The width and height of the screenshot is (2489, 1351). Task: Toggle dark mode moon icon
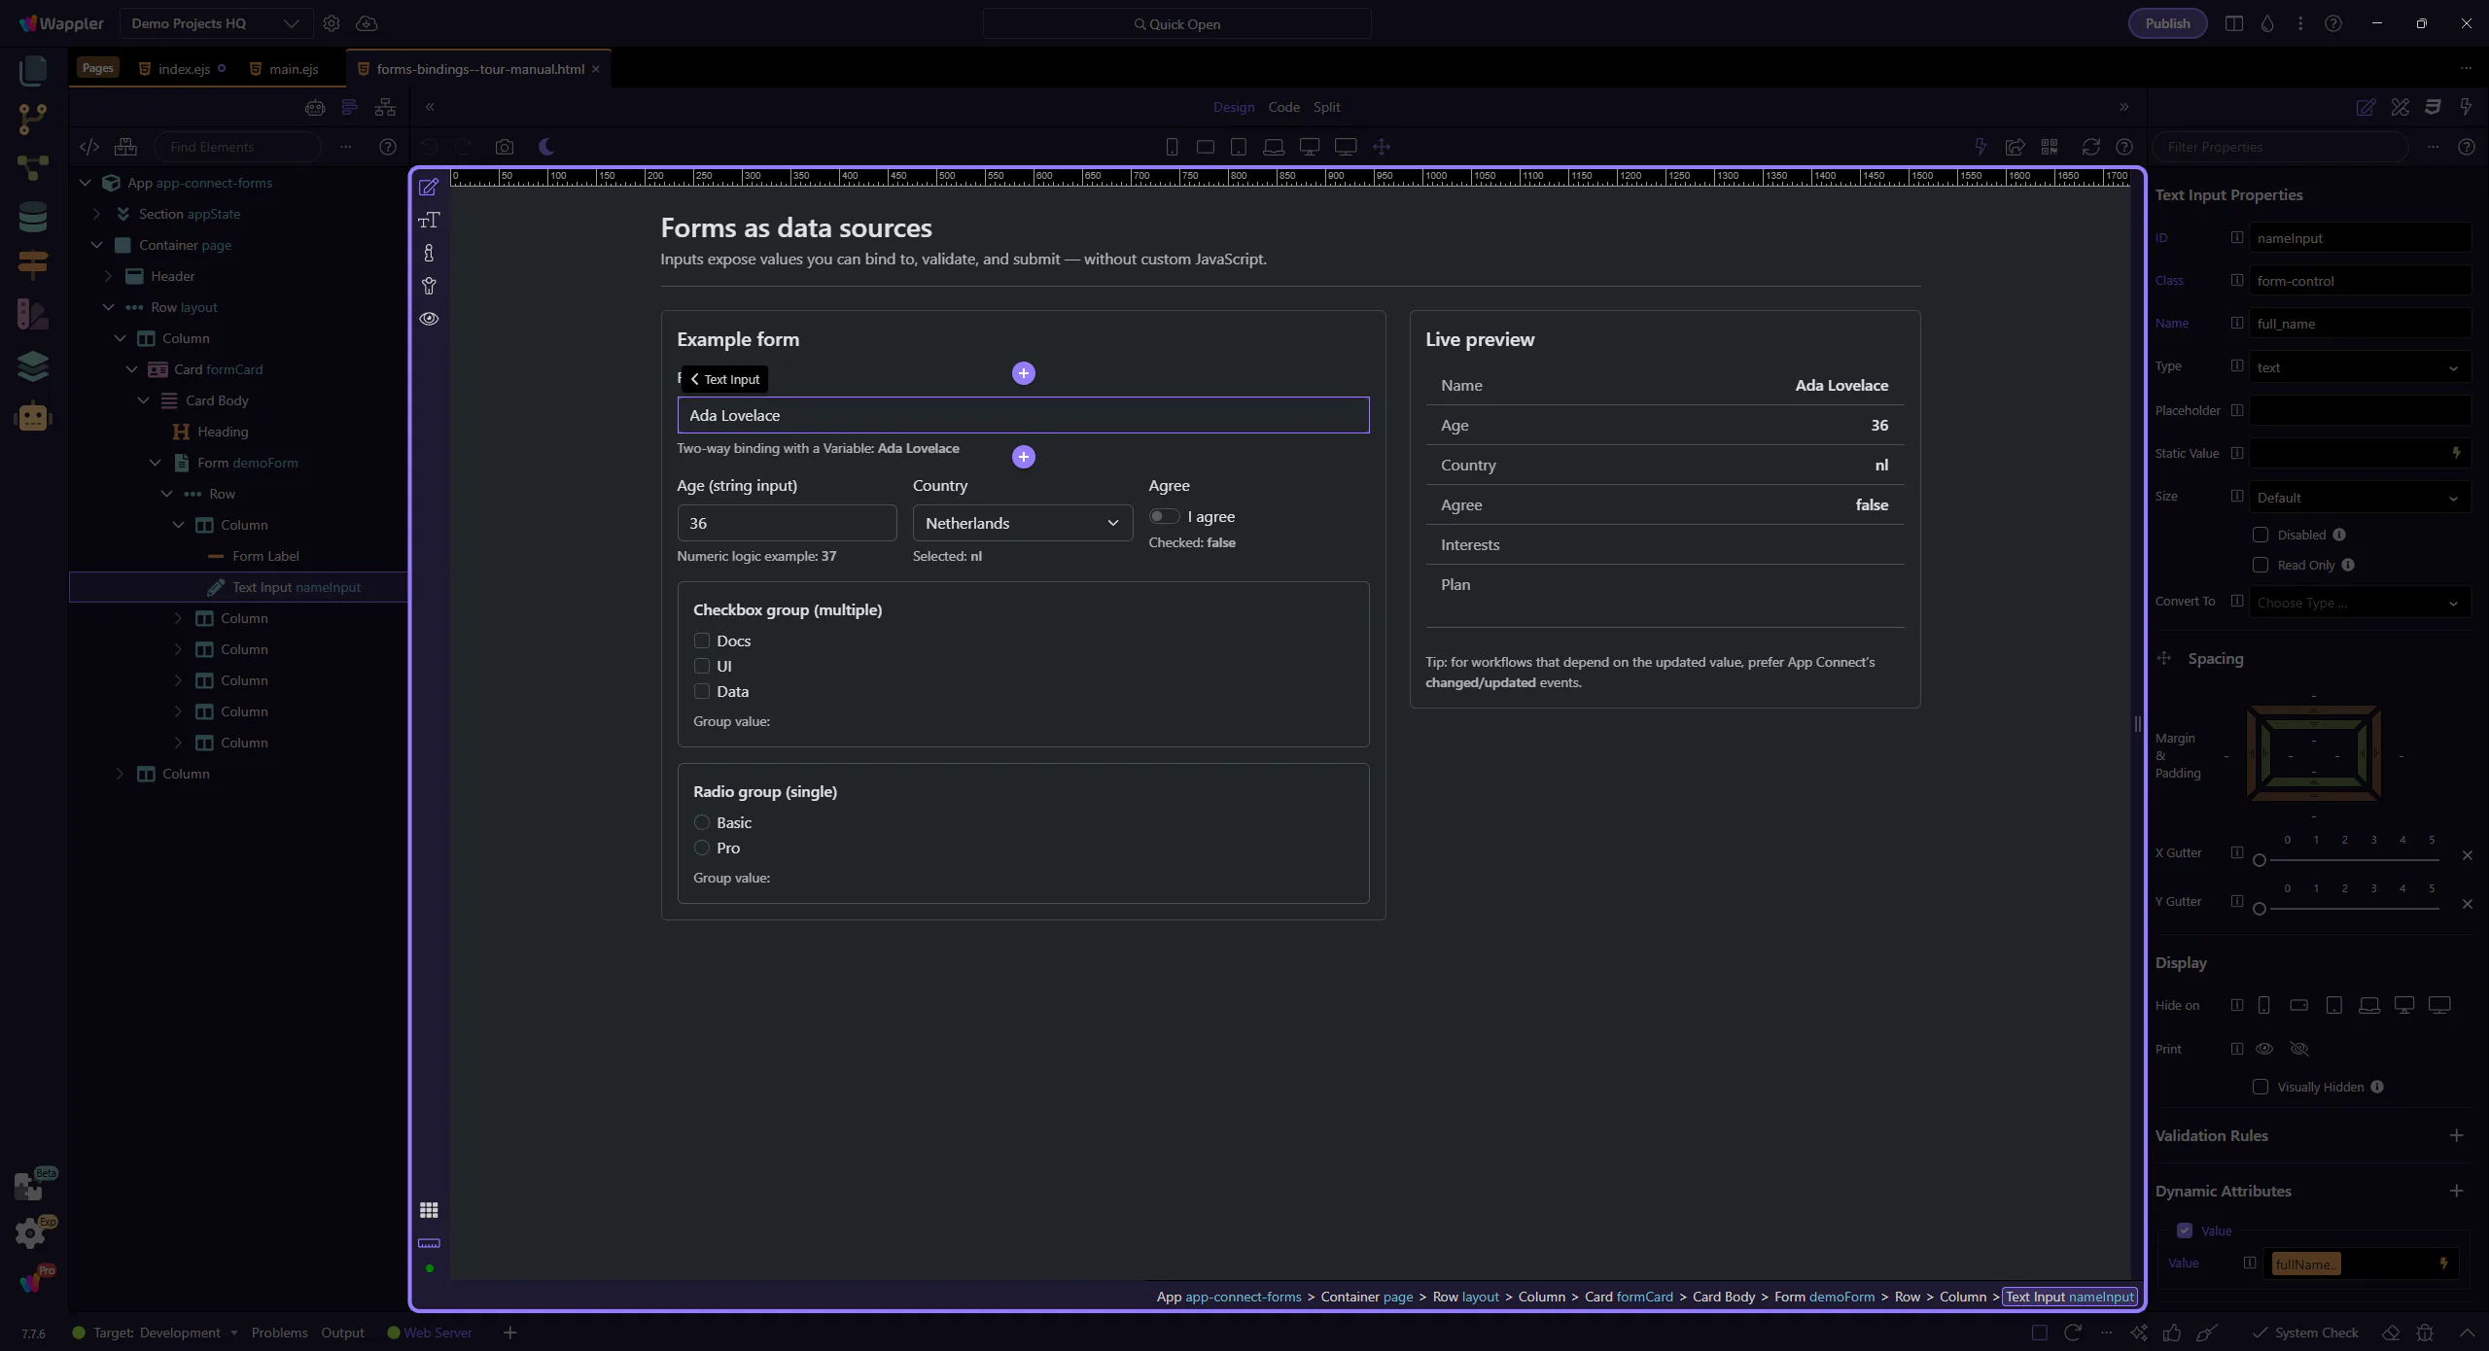click(546, 147)
